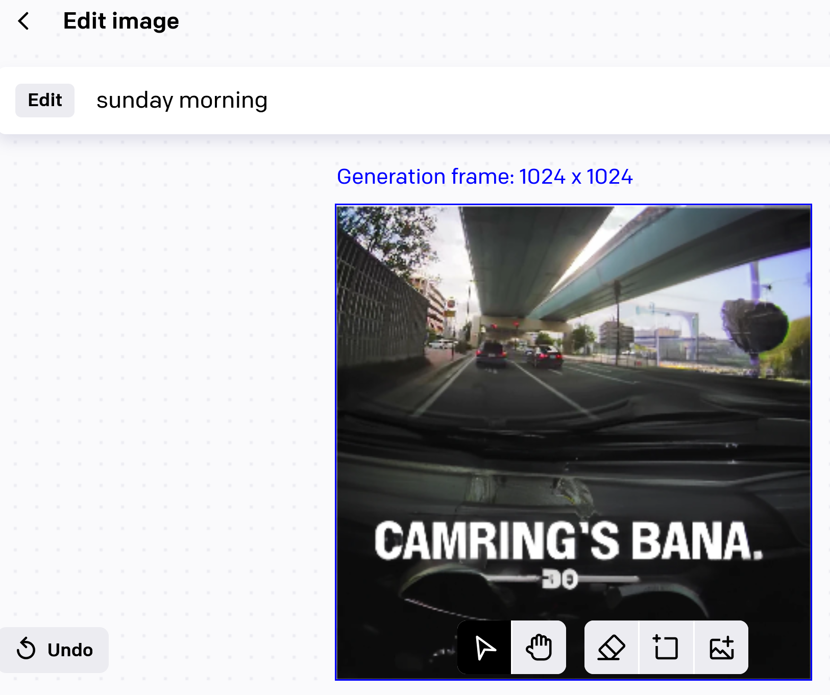This screenshot has height=695, width=830.
Task: Choose the eraser tool
Action: [x=611, y=648]
